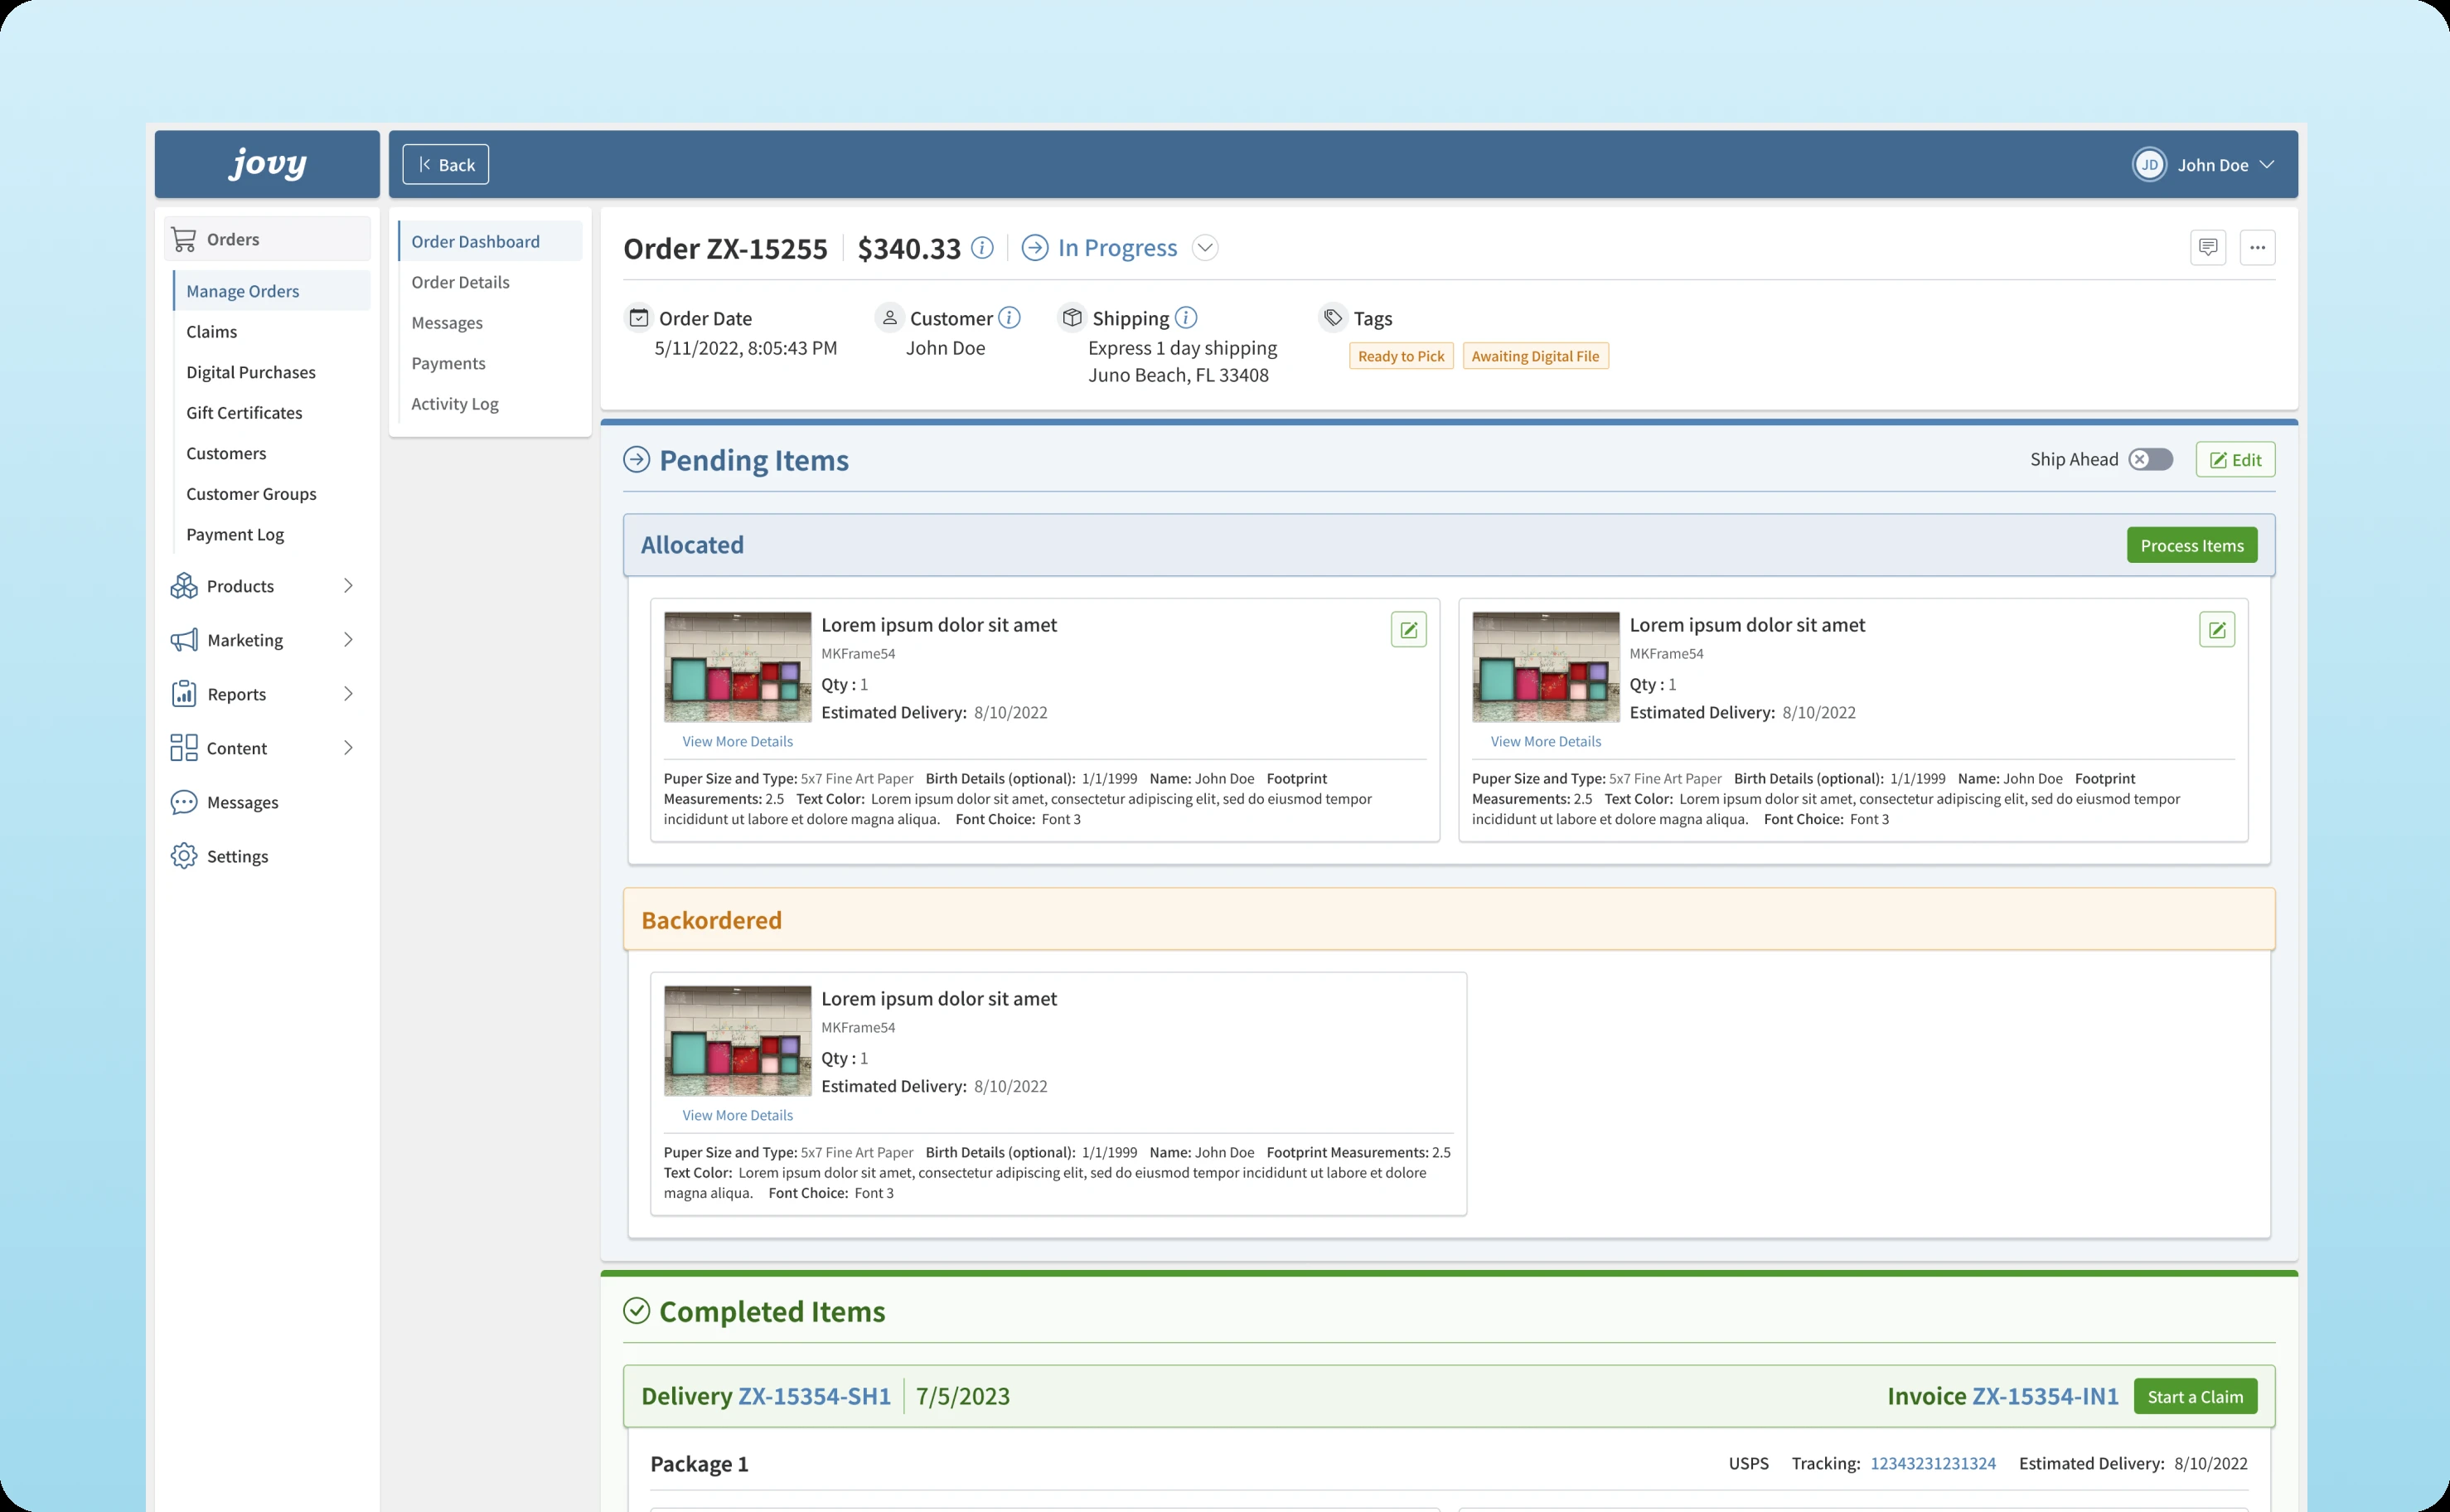Open the three-dots more options menu
Image resolution: width=2450 pixels, height=1512 pixels.
tap(2257, 247)
